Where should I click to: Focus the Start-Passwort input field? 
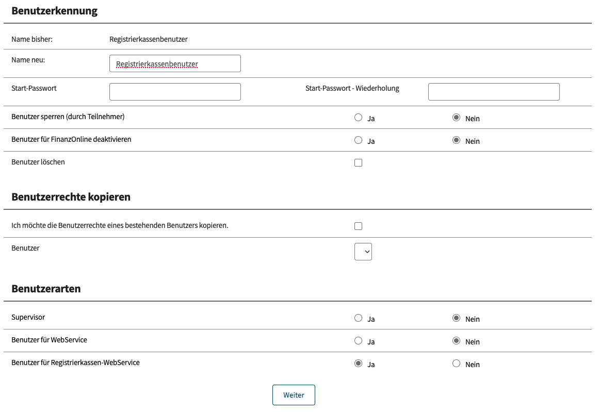(175, 92)
